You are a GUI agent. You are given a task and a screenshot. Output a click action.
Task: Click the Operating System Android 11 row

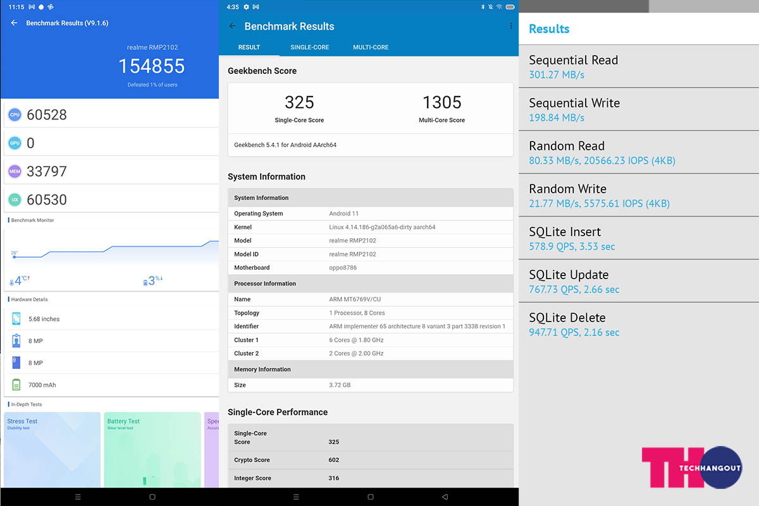[x=371, y=214]
